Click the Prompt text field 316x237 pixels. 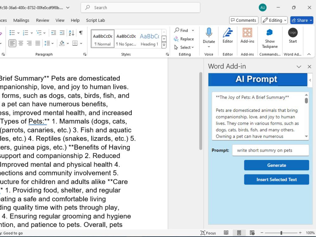coord(270,150)
